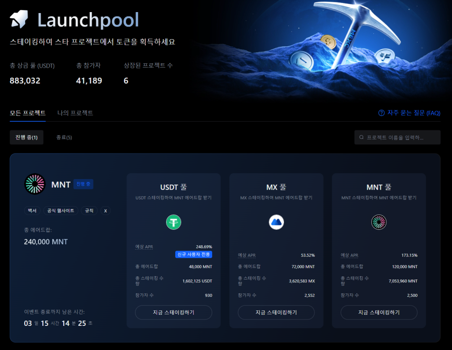Image resolution: width=452 pixels, height=350 pixels.
Task: Click the FAQ question mark icon
Action: click(381, 113)
